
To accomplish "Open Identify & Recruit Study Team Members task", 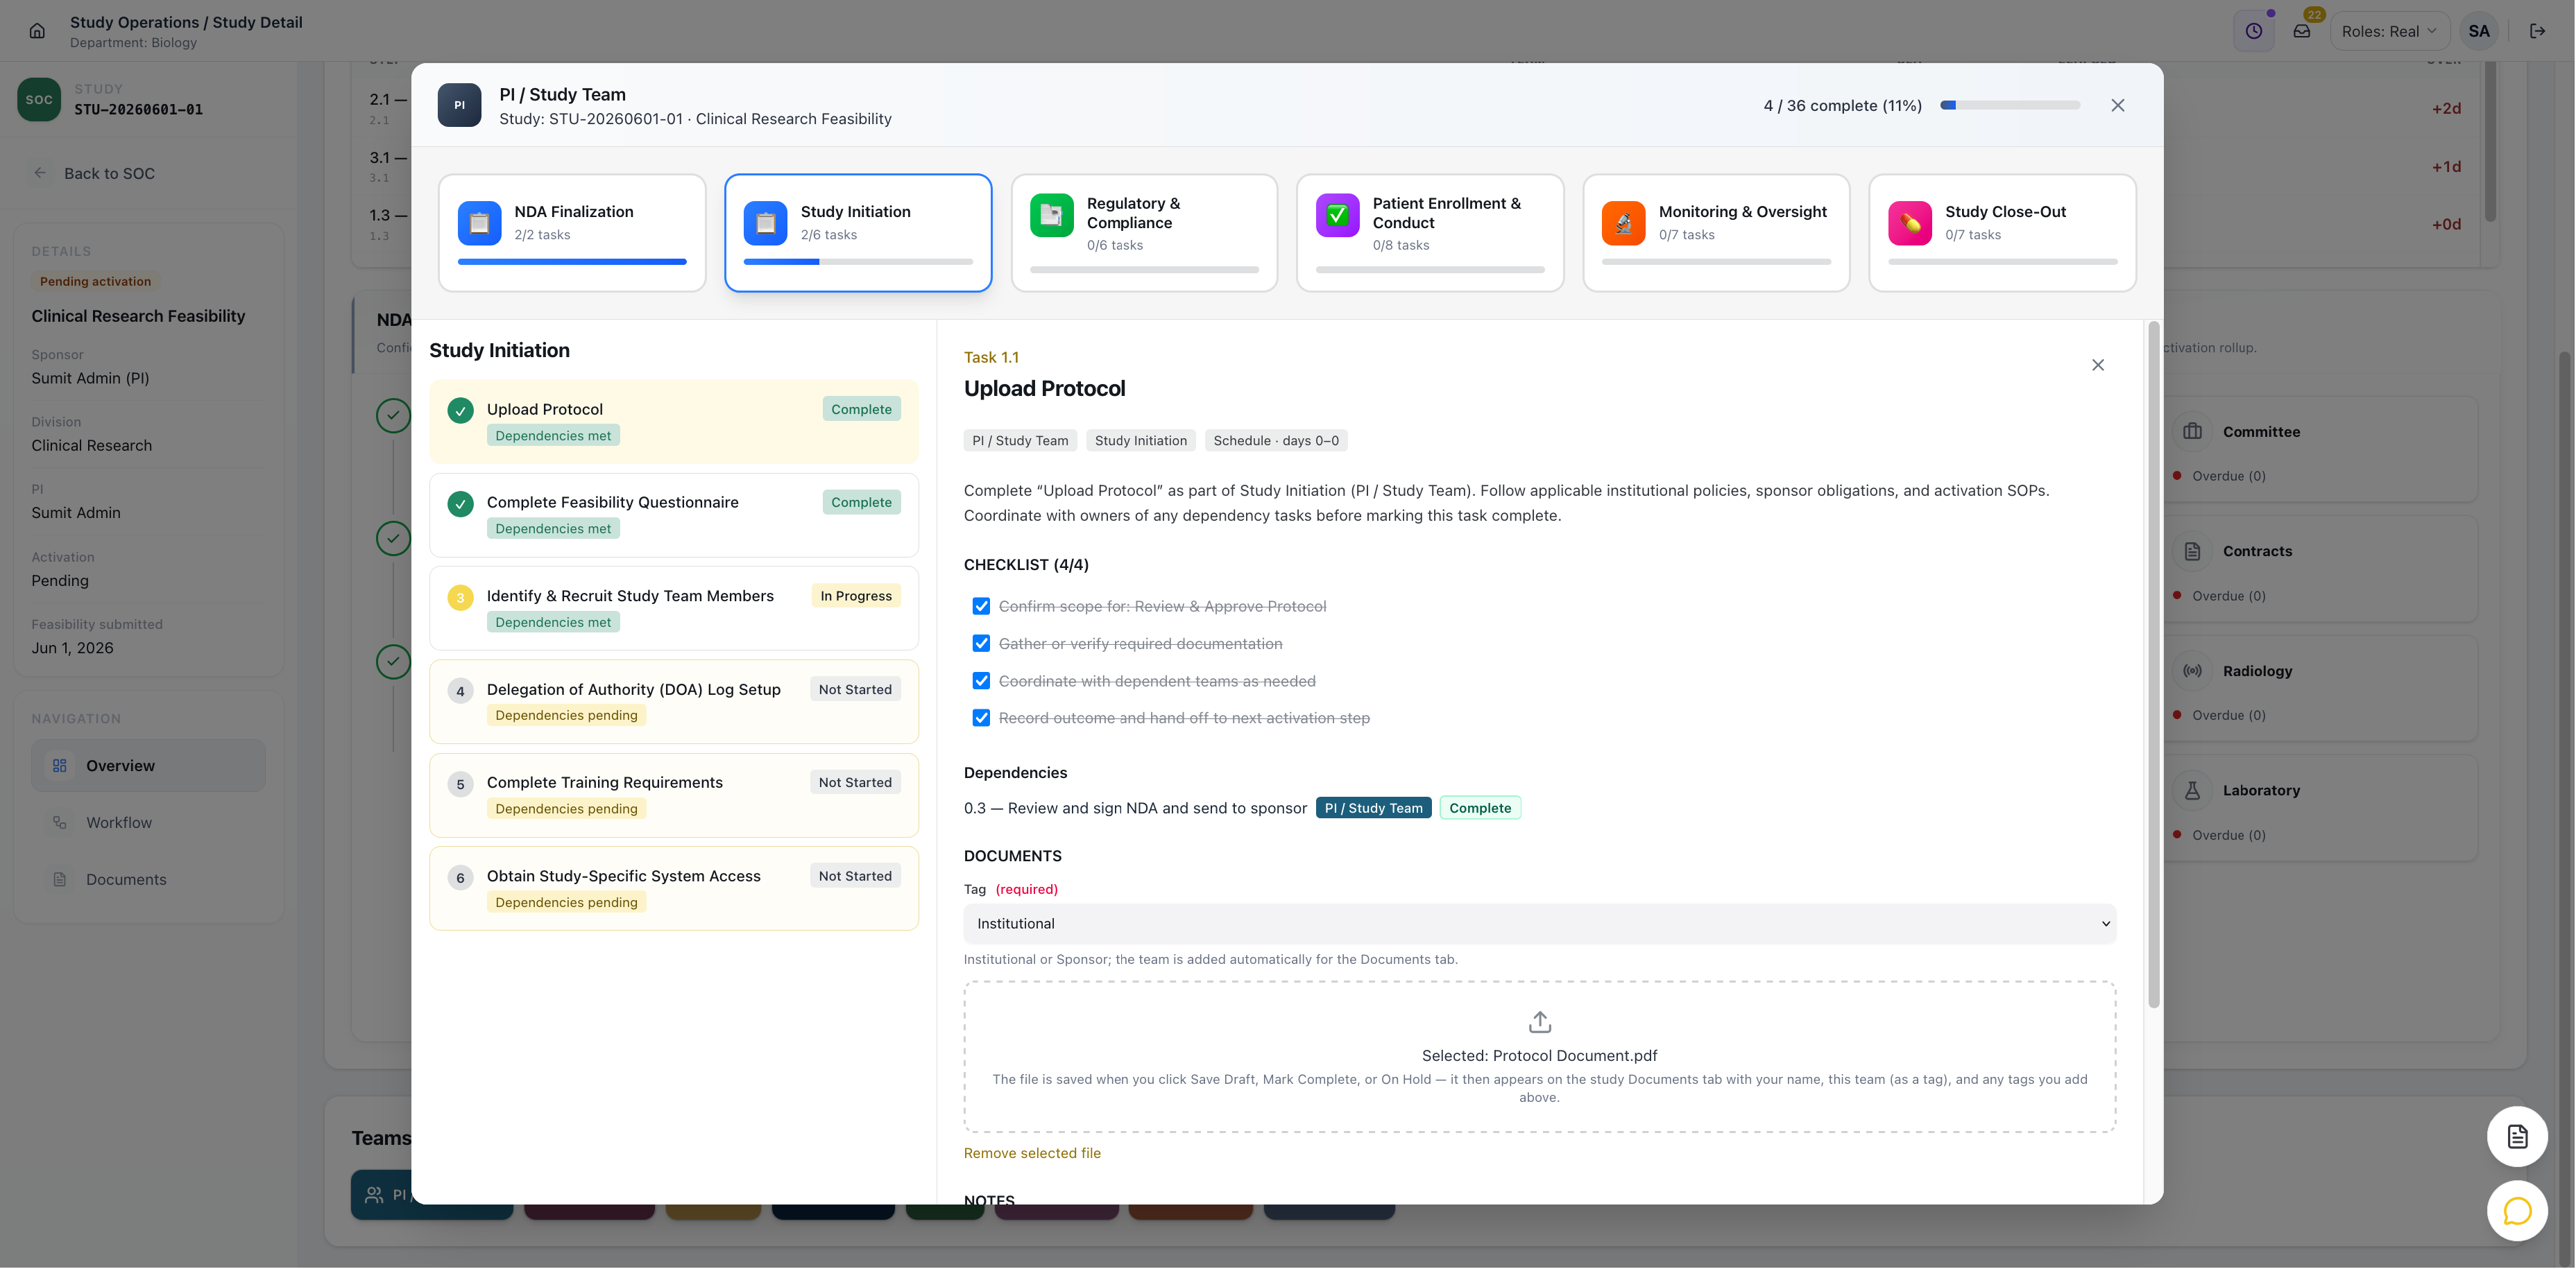I will point(674,607).
